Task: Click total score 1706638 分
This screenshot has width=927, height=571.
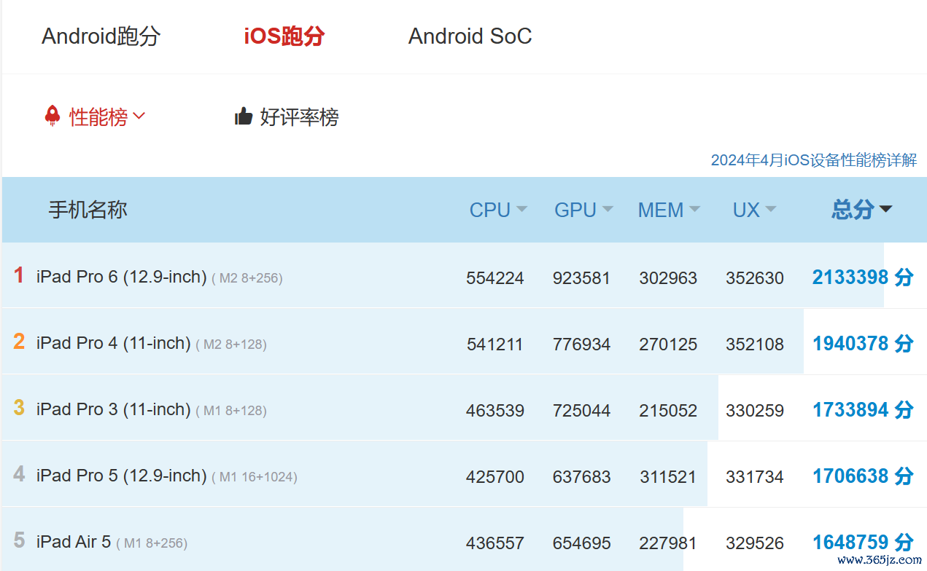Action: tap(863, 476)
